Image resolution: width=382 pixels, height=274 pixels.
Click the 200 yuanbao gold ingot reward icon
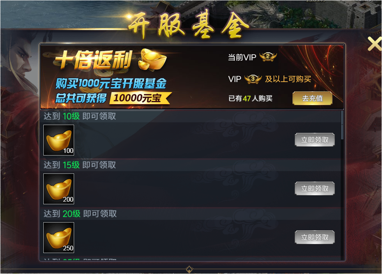point(58,189)
